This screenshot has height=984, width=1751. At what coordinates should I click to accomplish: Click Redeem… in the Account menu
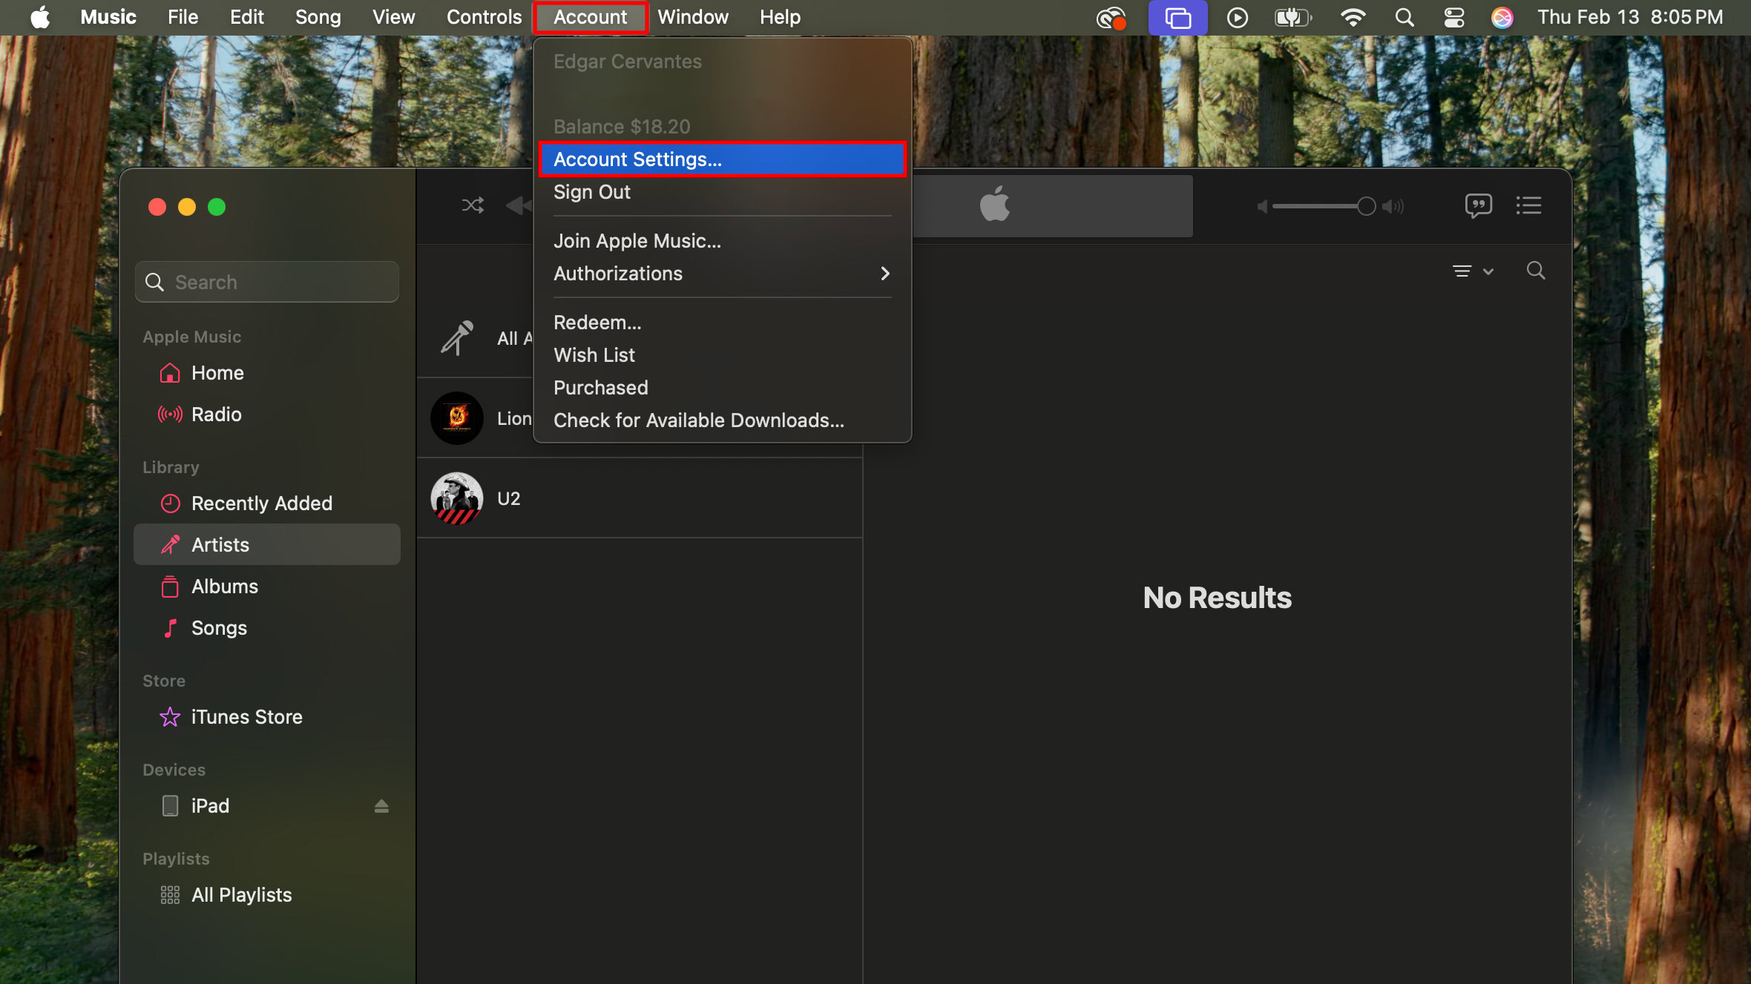pyautogui.click(x=597, y=323)
